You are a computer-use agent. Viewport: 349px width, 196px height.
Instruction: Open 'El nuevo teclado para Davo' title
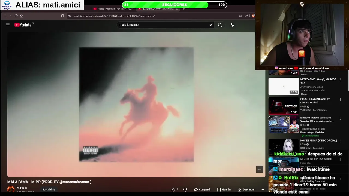(317, 120)
